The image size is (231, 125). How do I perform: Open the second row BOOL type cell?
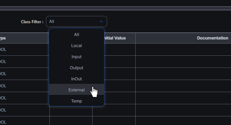(x=25, y=62)
